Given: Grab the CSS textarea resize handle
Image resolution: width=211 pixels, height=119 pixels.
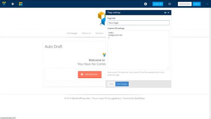Looking at the screenshot, I should click(168, 68).
